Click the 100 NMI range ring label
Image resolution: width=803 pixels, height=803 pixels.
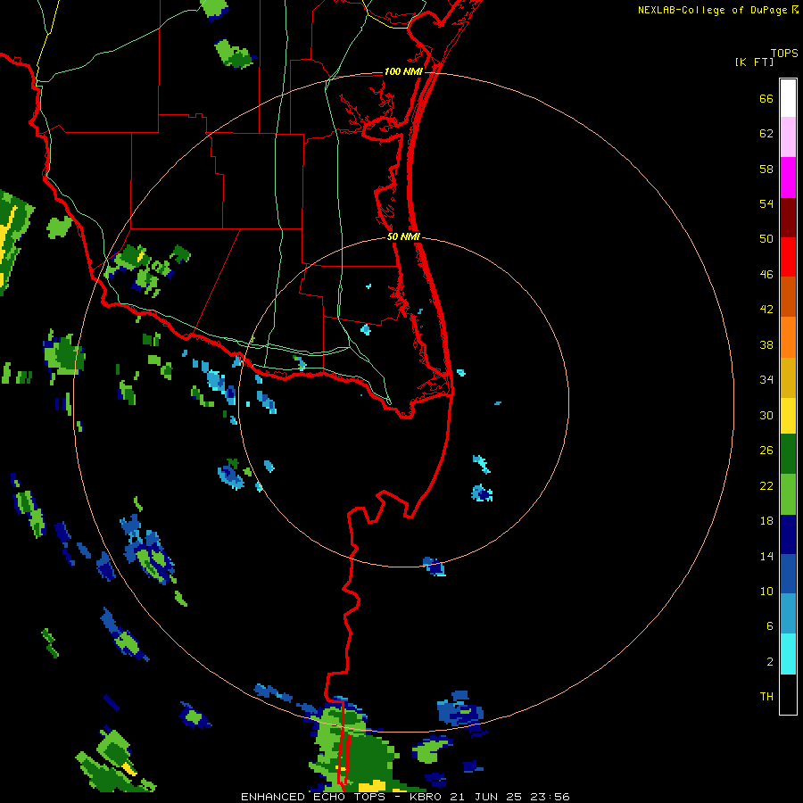coord(403,71)
